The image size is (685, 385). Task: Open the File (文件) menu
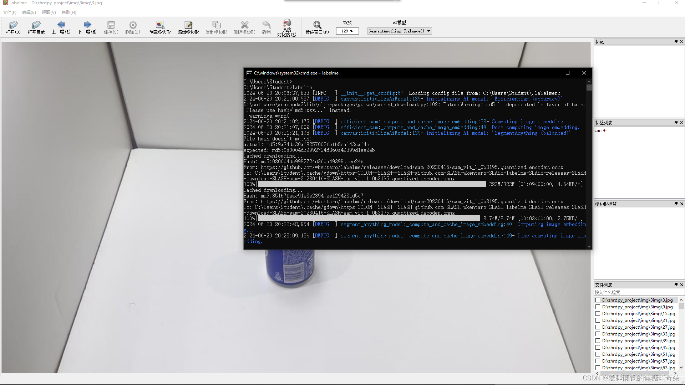pos(10,12)
